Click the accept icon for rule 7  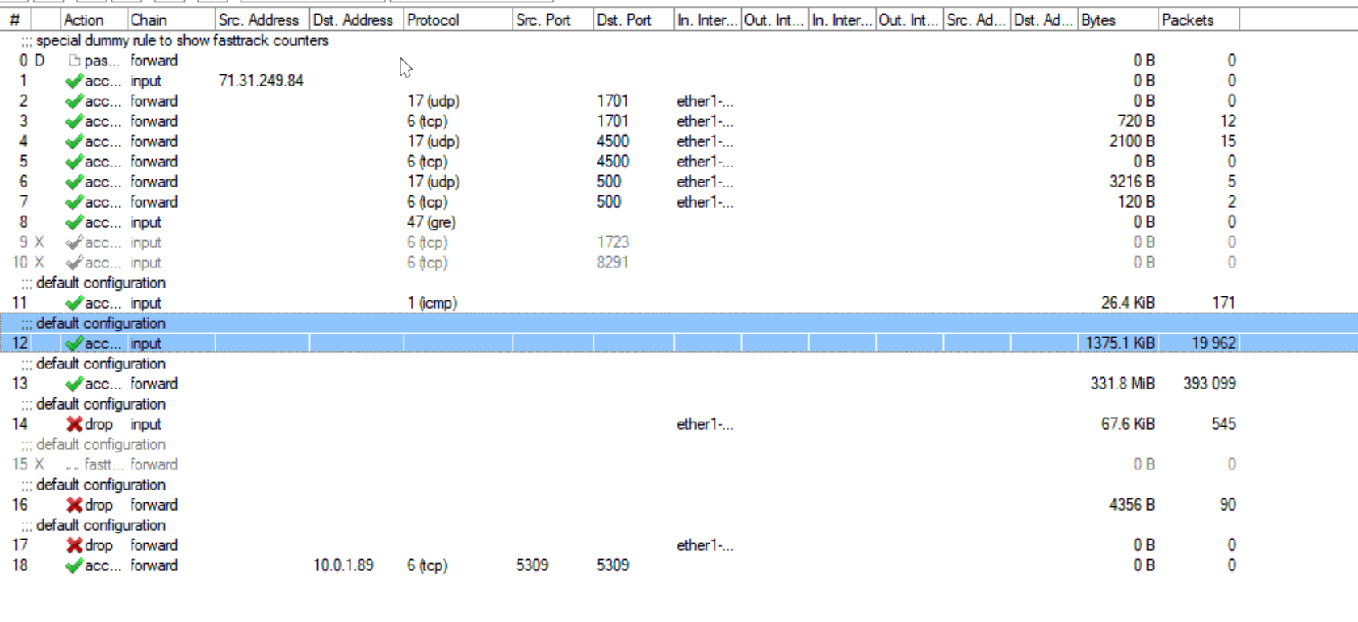coord(74,202)
